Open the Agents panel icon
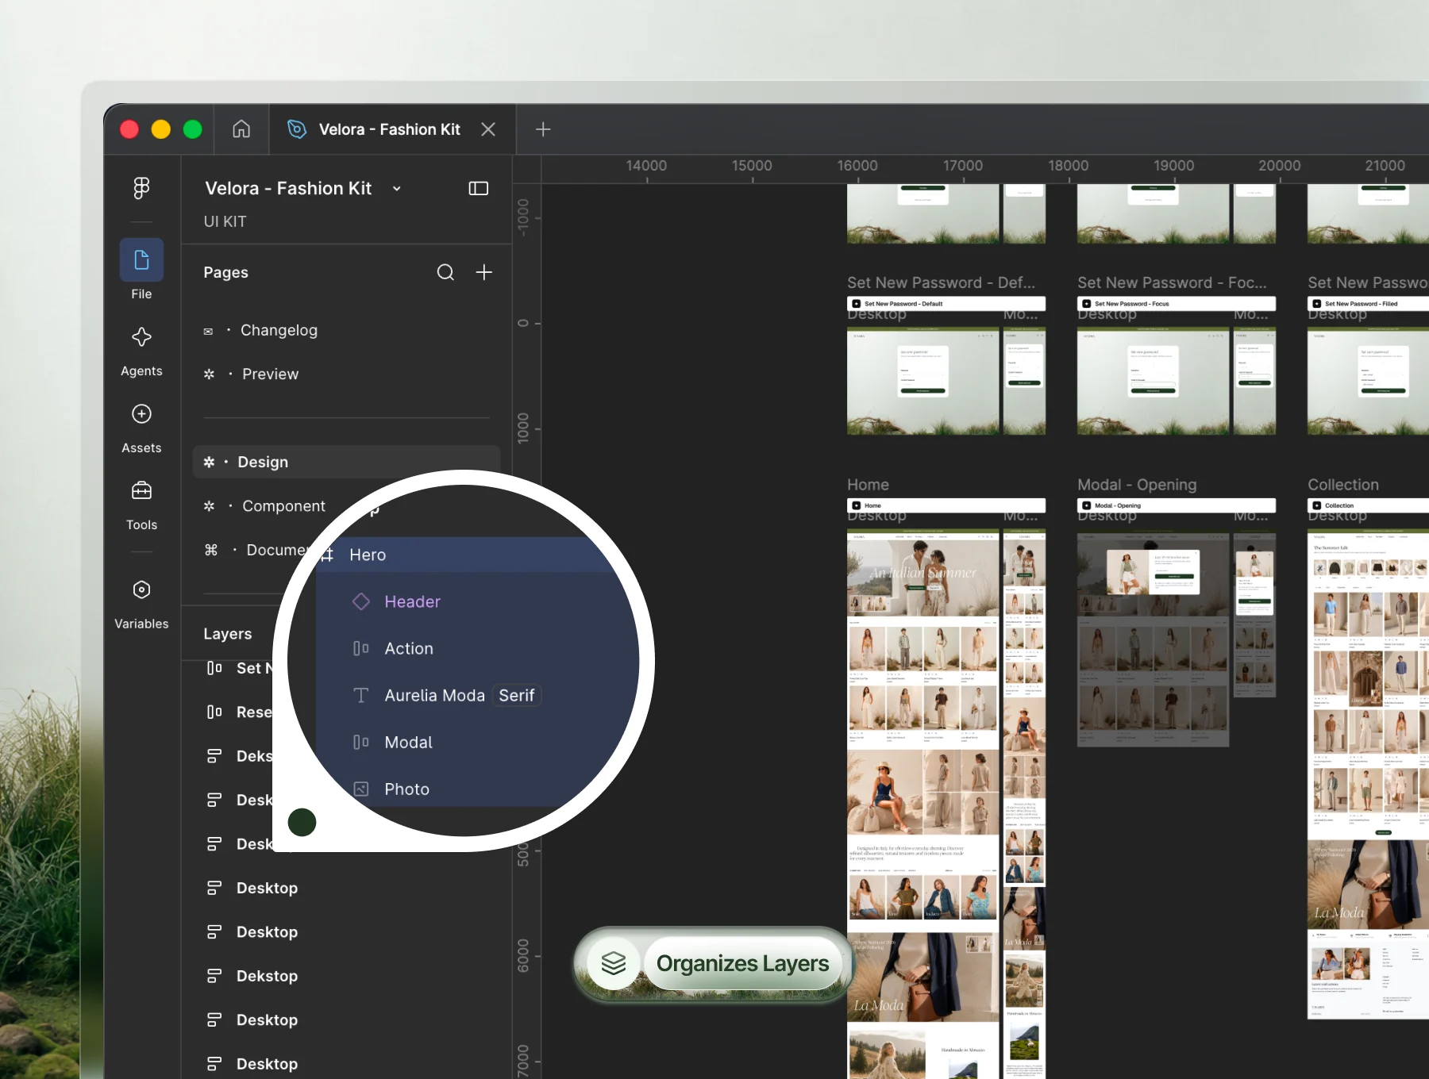The width and height of the screenshot is (1429, 1079). point(141,337)
